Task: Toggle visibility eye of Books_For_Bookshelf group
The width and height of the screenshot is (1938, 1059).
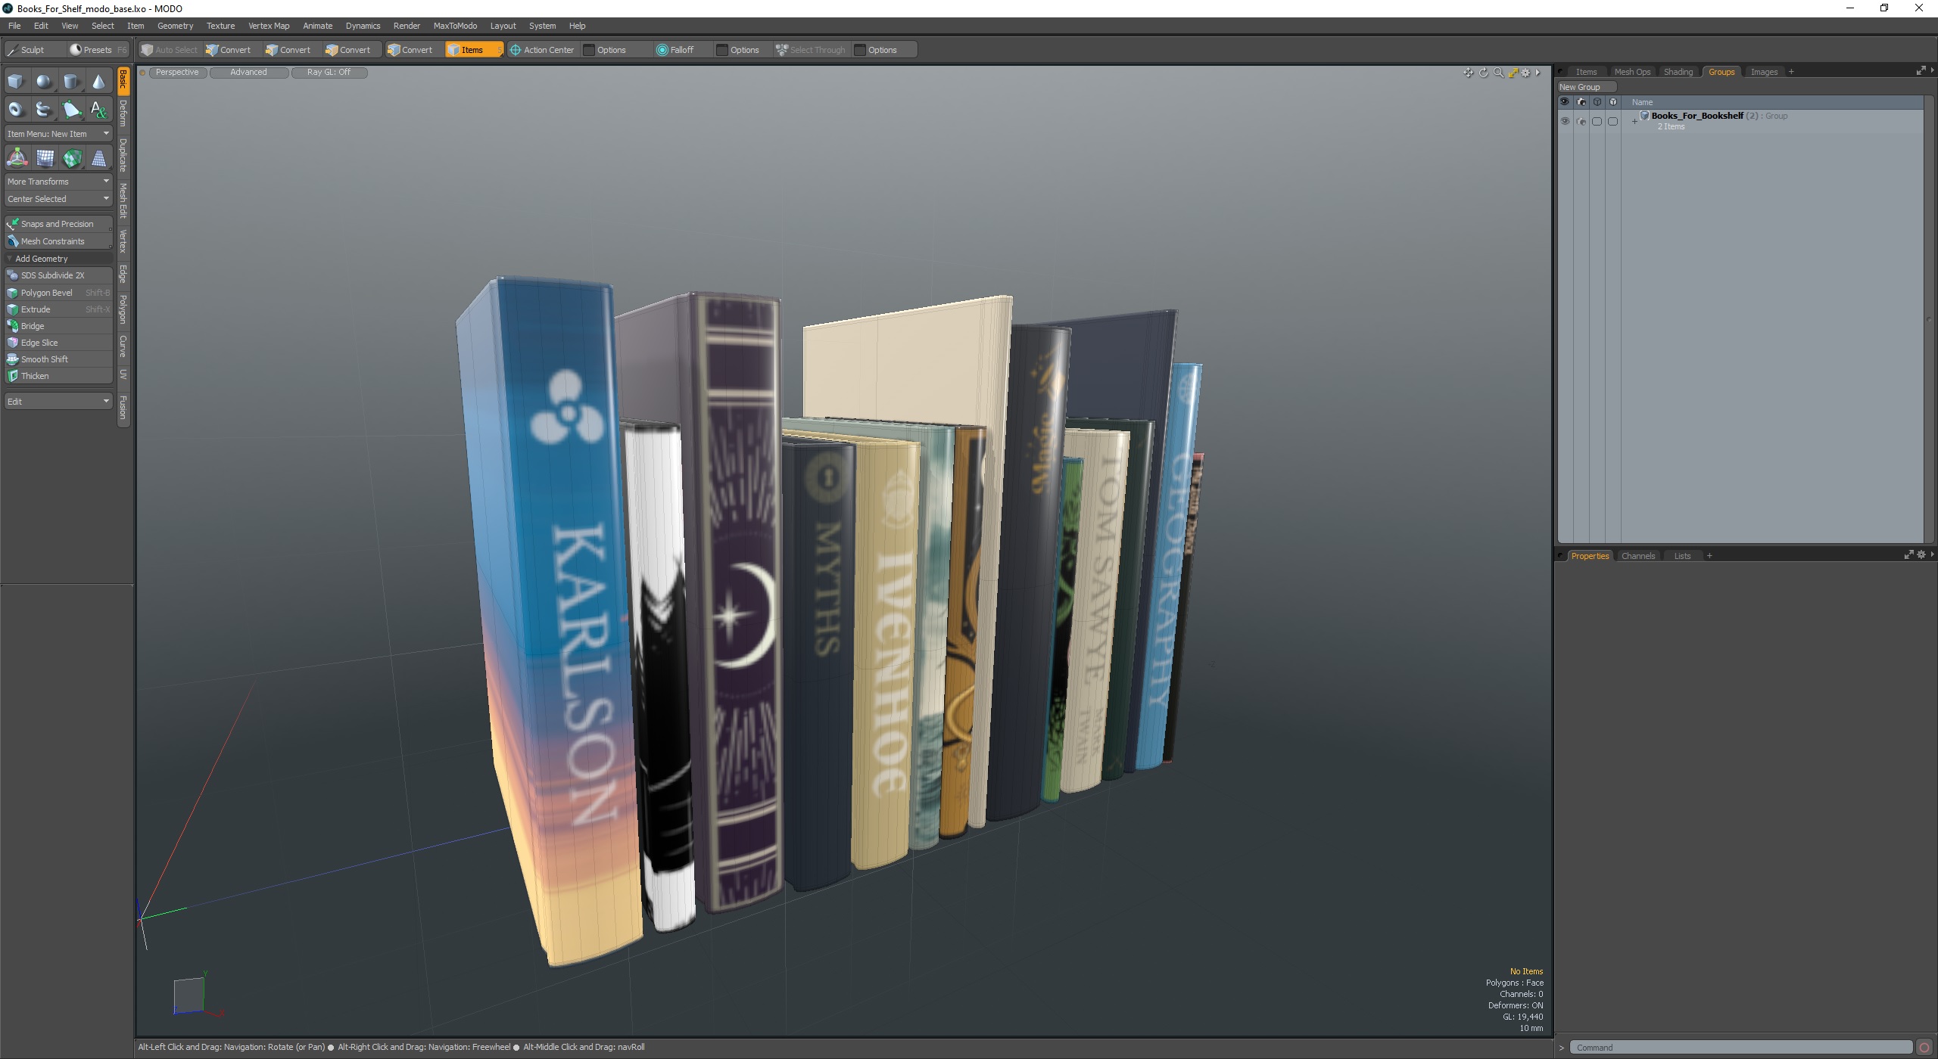Action: pos(1565,121)
